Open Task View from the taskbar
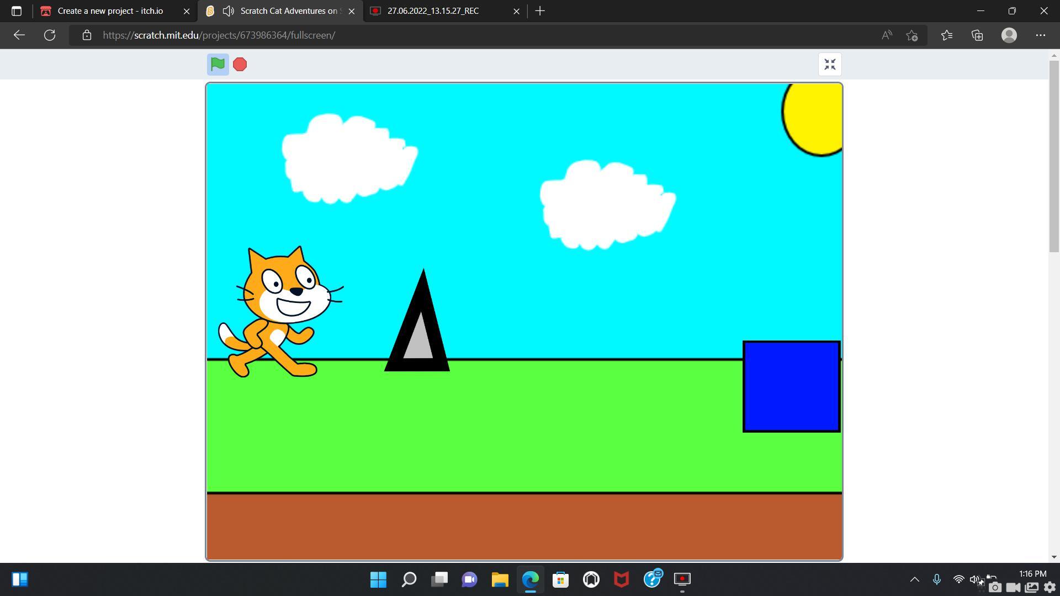 [439, 580]
